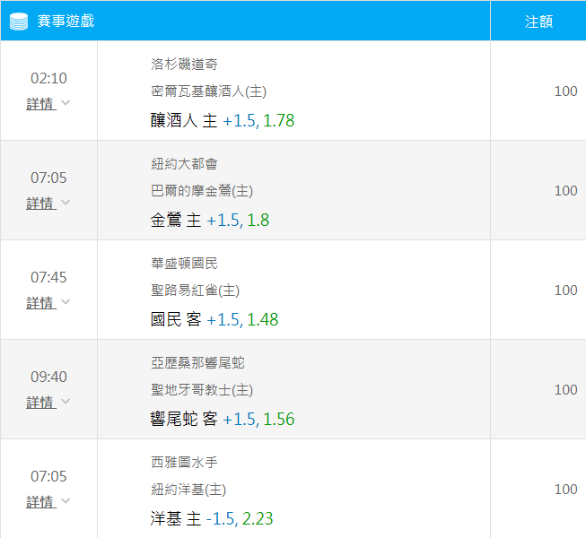The height and width of the screenshot is (538, 586).
Task: Select bet 國民 客 +1.5, 1.48
Action: coord(214,319)
